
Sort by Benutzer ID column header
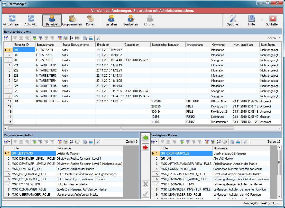(x=24, y=45)
